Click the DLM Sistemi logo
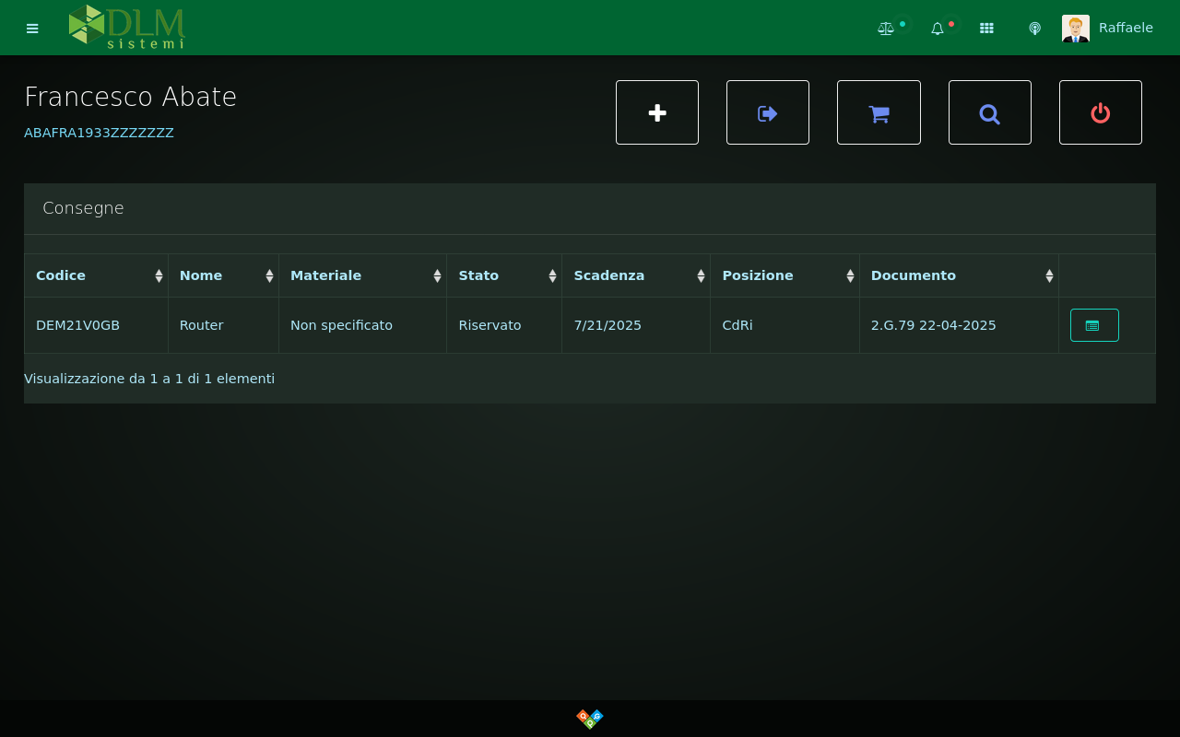Screen dimensions: 1180x737 (126, 27)
